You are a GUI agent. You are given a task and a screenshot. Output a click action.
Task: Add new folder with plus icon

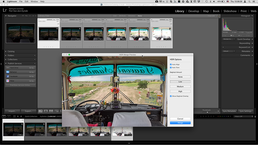coord(35,56)
